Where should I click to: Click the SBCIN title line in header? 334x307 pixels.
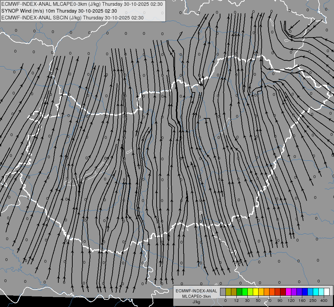[72, 18]
